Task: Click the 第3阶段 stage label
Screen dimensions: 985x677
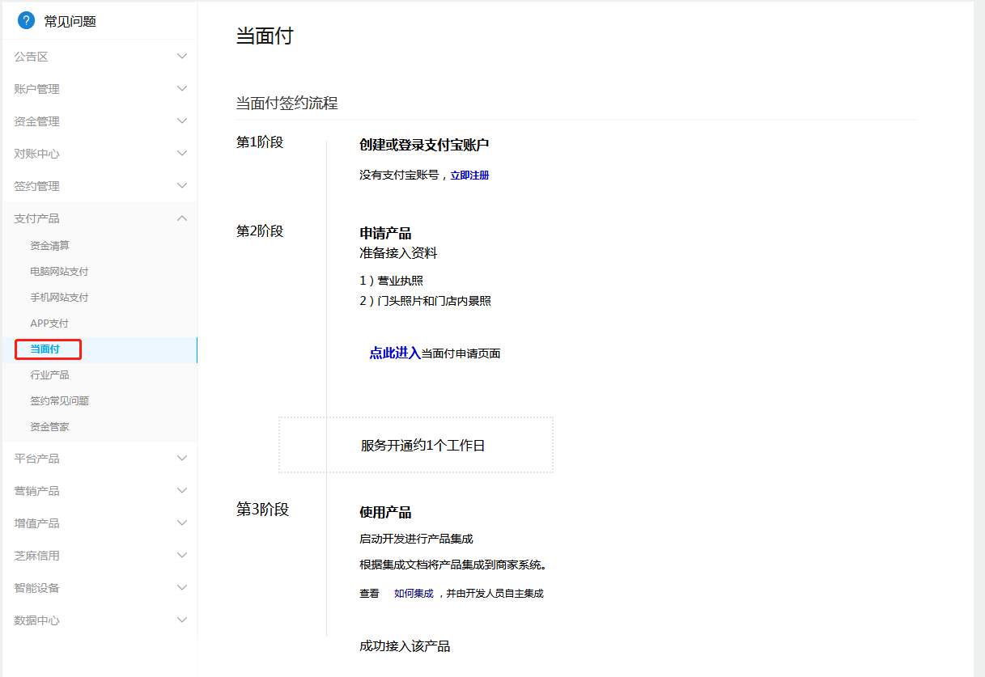Action: point(262,510)
